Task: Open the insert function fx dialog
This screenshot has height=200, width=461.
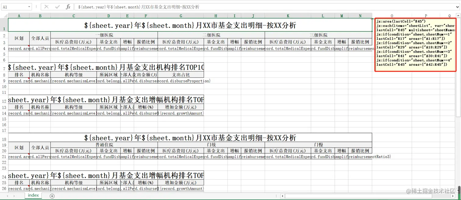Action: 68,7
